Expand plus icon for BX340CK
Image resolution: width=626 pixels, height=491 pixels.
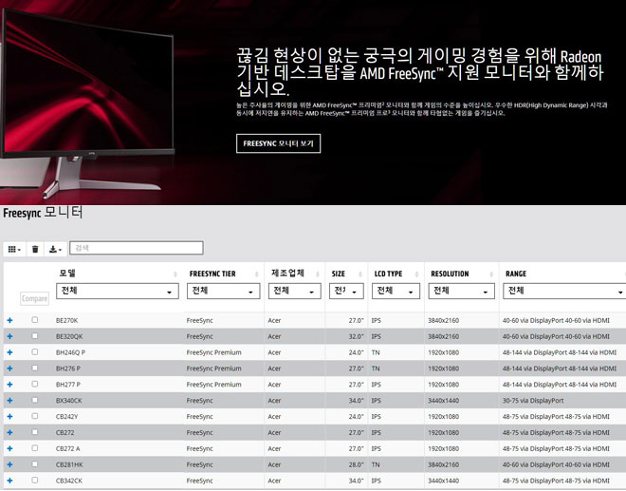tap(10, 400)
